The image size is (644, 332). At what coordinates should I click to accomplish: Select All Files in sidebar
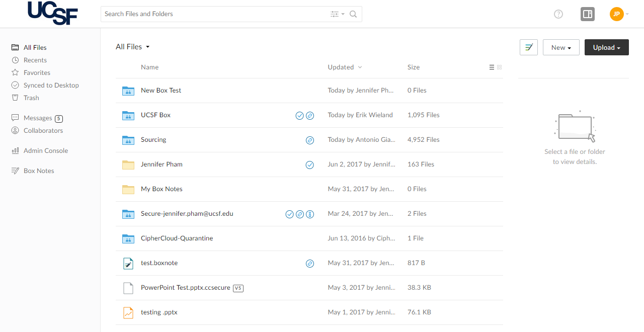pos(29,48)
